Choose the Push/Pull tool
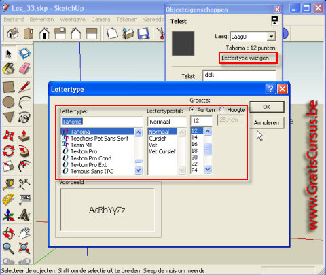The width and height of the screenshot is (326, 275). click(x=24, y=136)
